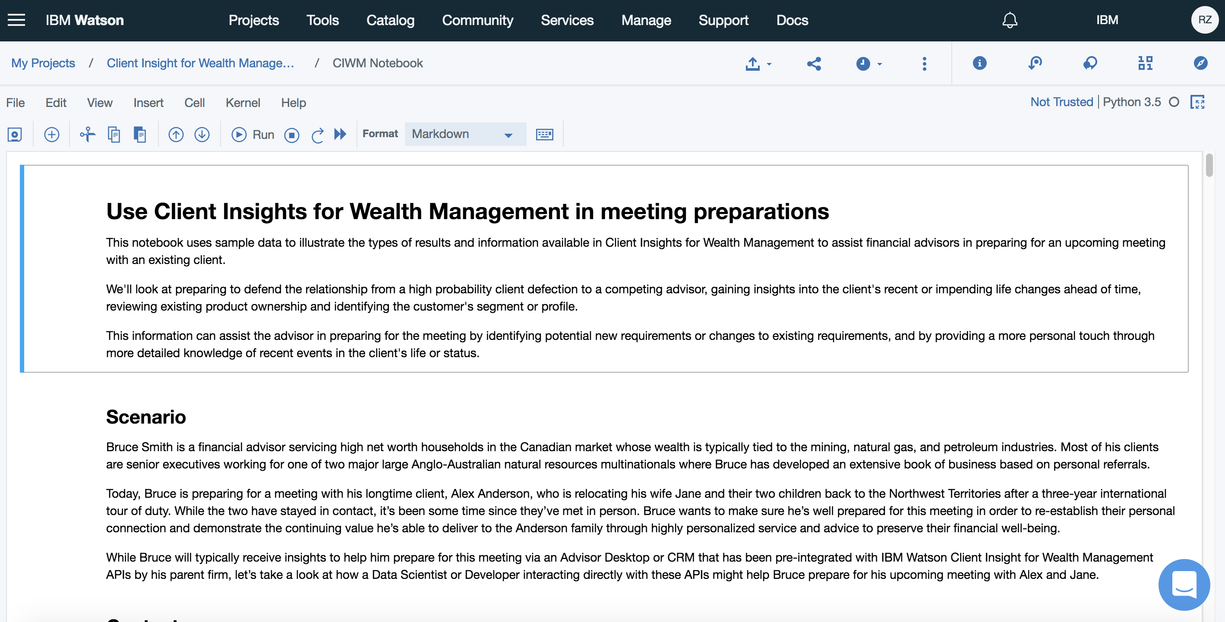Click the share icon

[814, 63]
